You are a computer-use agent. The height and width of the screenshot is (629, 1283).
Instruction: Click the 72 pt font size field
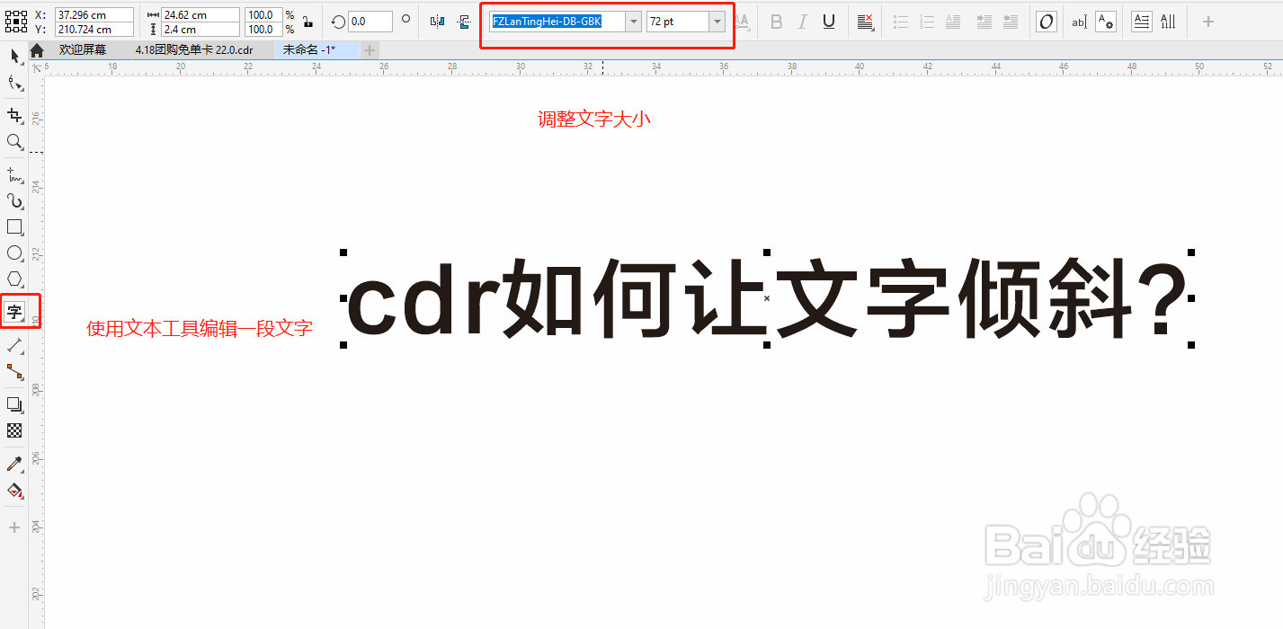678,22
